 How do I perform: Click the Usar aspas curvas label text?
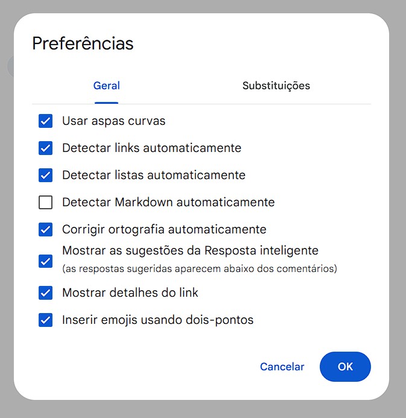(x=113, y=121)
